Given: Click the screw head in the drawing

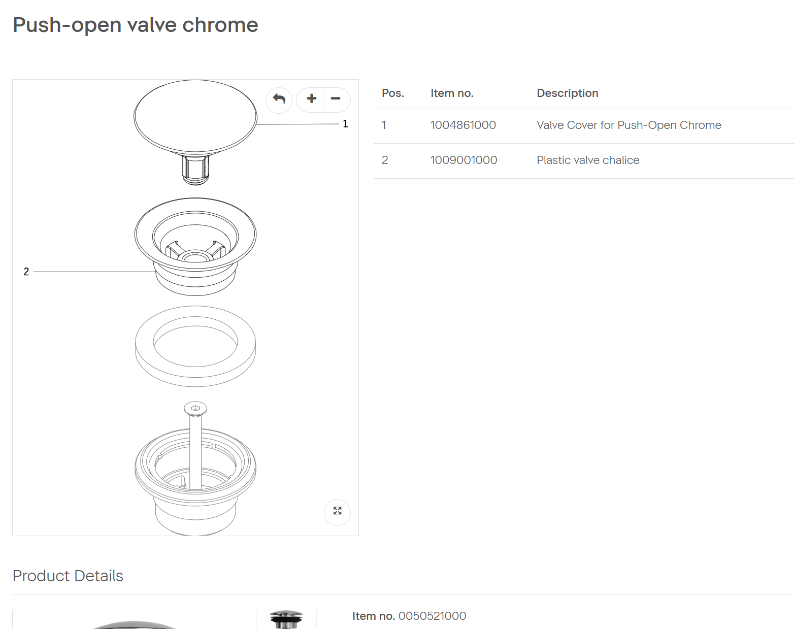Looking at the screenshot, I should pos(195,408).
